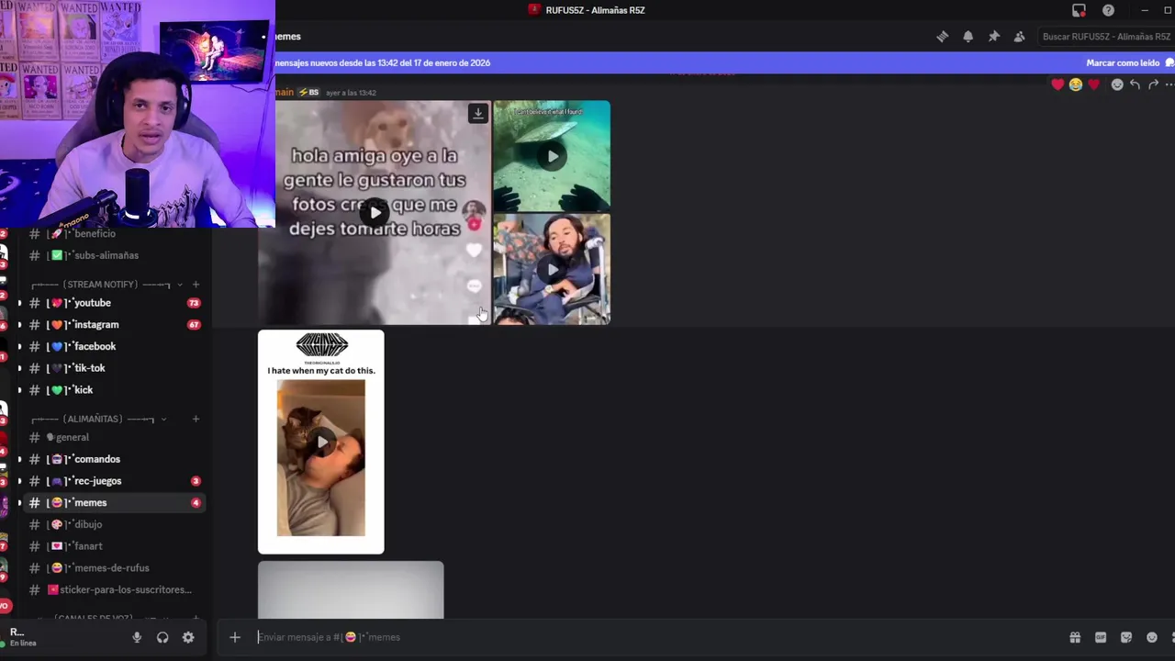Download the dog video with download icon
1175x661 pixels.
[x=477, y=114]
